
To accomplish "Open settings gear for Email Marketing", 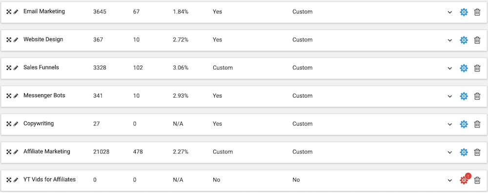I will tap(464, 12).
